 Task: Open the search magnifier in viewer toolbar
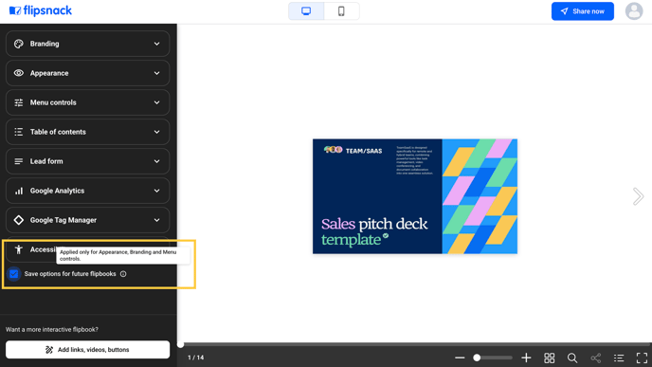pyautogui.click(x=572, y=358)
